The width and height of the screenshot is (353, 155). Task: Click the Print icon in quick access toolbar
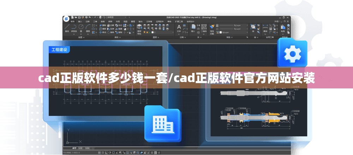tap(86, 17)
